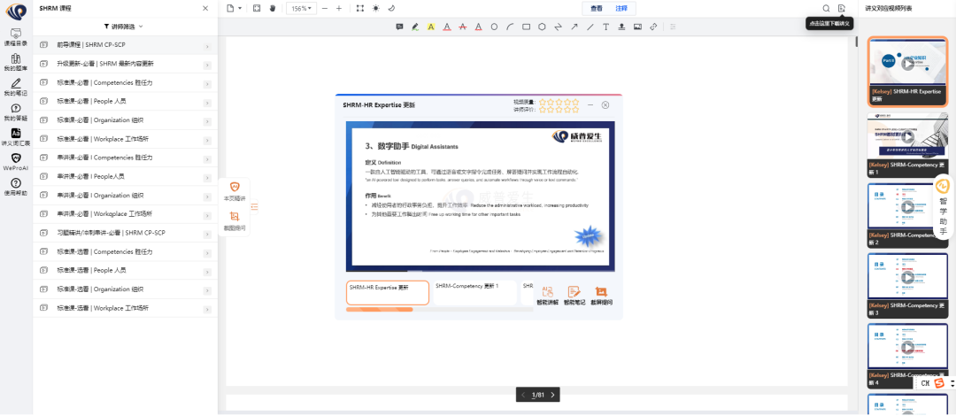The width and height of the screenshot is (956, 416).
Task: Open the 讲师筛选 filter dropdown
Action: click(x=124, y=27)
